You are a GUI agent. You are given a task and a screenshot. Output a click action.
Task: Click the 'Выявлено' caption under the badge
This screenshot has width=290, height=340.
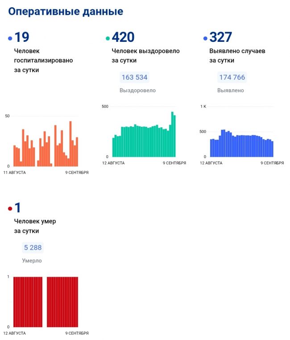click(x=231, y=90)
